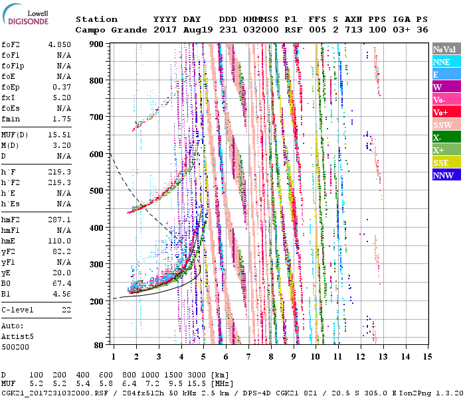Image resolution: width=465 pixels, height=398 pixels.
Task: Click the 500200 text under Artist5
Action: [15, 347]
